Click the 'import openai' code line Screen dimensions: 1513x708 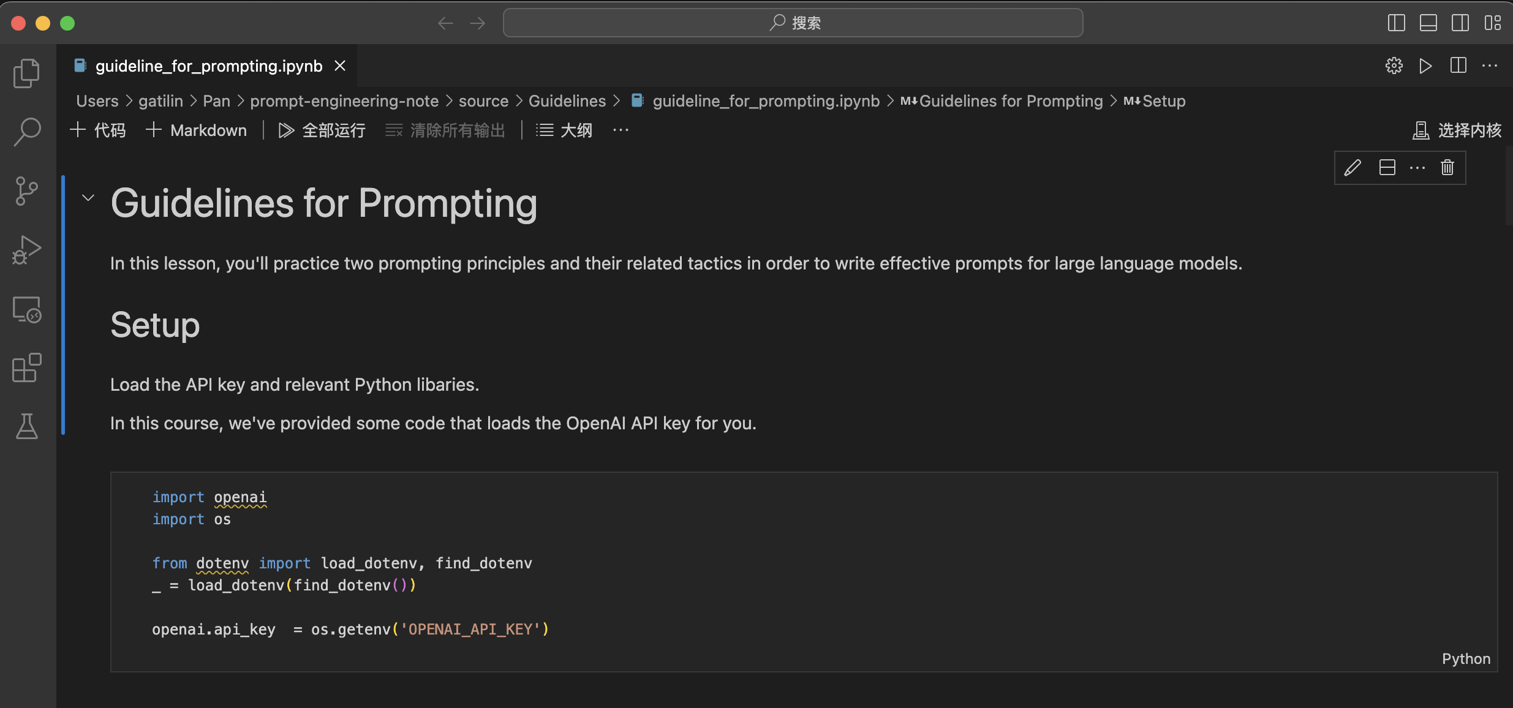click(x=209, y=497)
